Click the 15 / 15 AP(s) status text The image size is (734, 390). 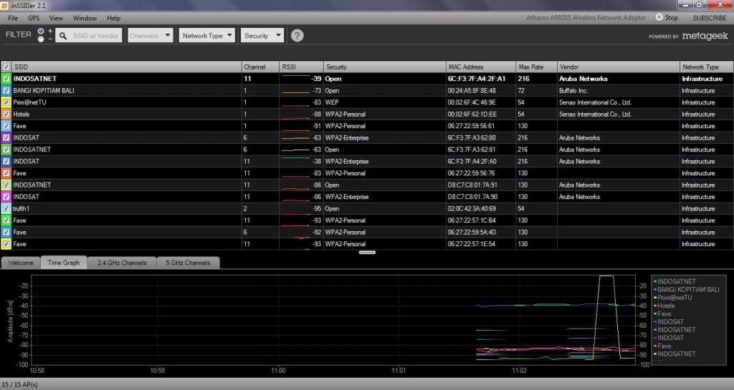(19, 384)
